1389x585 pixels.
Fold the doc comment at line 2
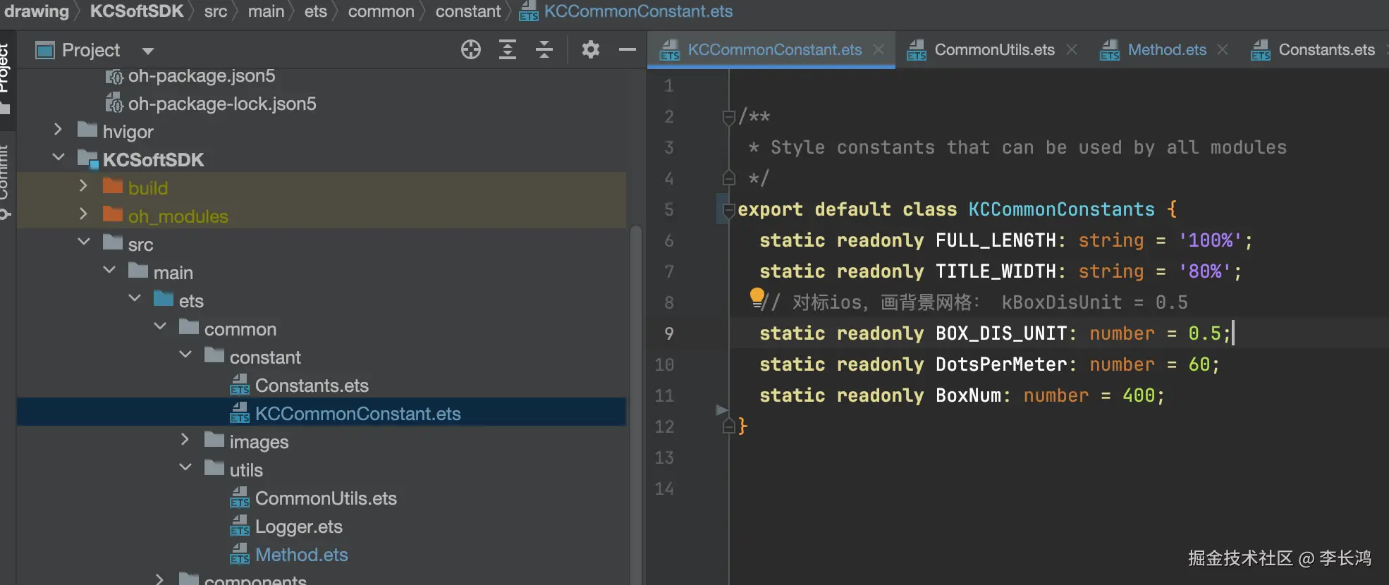(x=729, y=117)
